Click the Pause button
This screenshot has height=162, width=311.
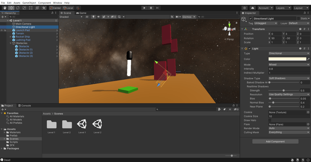pyautogui.click(x=151, y=8)
